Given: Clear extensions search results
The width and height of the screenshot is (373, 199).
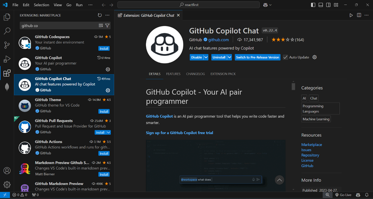Looking at the screenshot, I should 101,25.
